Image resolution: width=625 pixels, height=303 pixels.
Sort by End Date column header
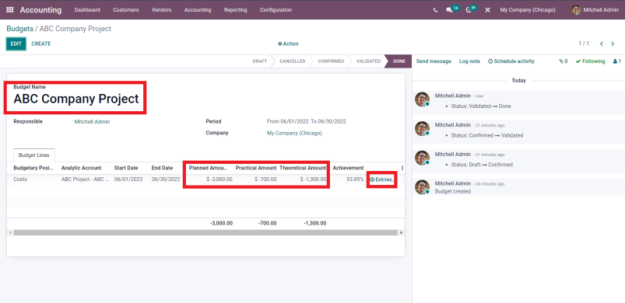162,168
